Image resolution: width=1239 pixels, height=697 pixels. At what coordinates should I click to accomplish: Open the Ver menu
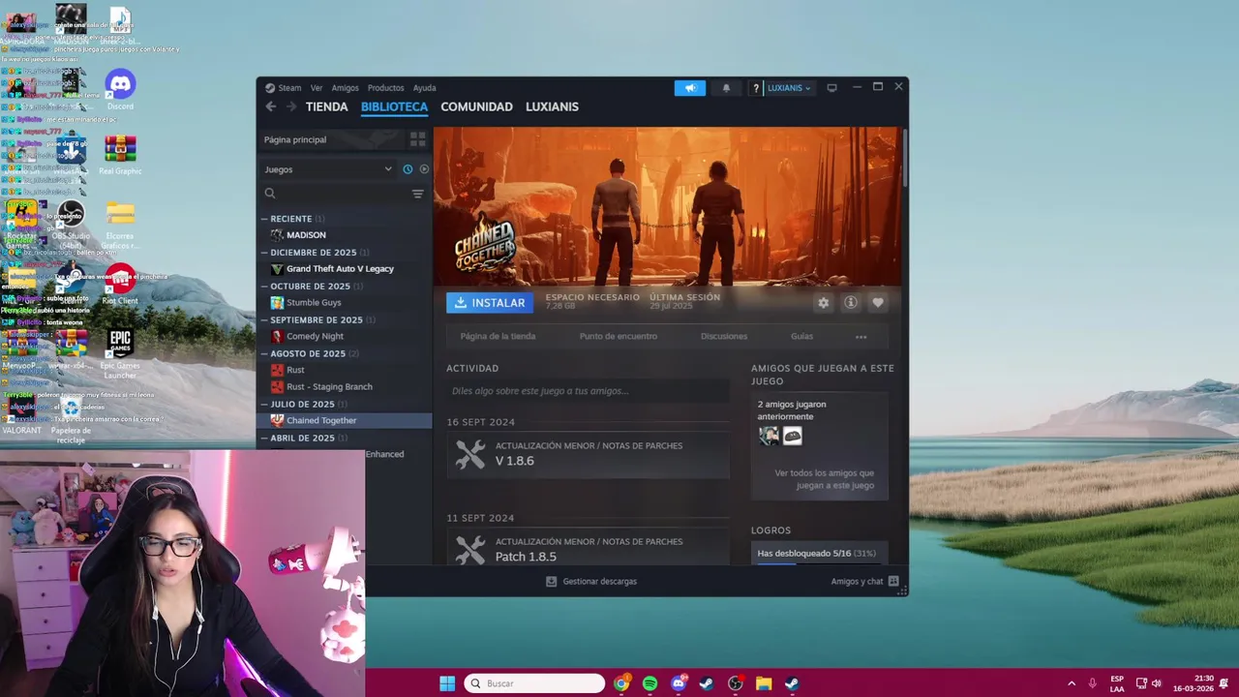[x=317, y=88]
